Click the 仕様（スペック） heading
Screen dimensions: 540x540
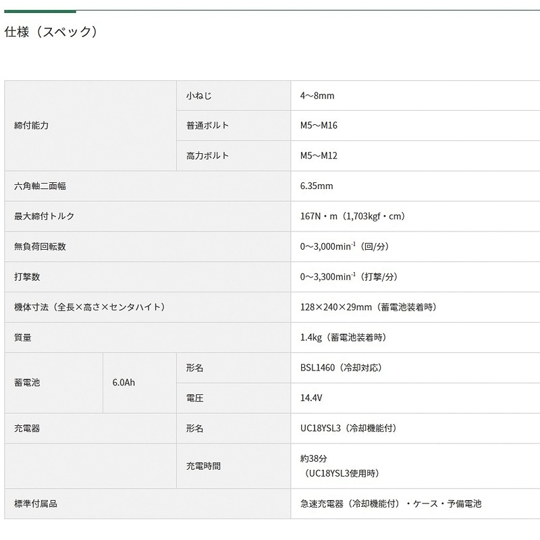[x=52, y=32]
